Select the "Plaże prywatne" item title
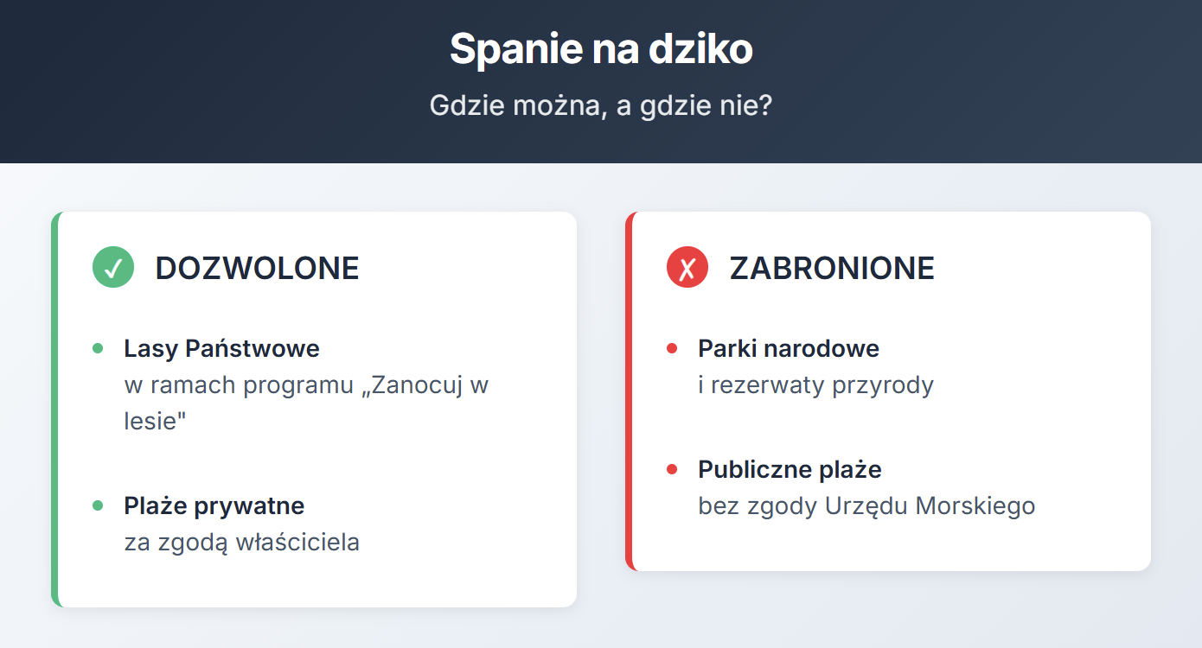This screenshot has height=648, width=1202. tap(214, 505)
